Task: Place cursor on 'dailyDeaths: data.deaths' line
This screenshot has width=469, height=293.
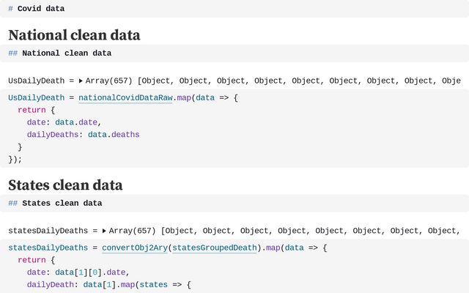Action: 83,135
